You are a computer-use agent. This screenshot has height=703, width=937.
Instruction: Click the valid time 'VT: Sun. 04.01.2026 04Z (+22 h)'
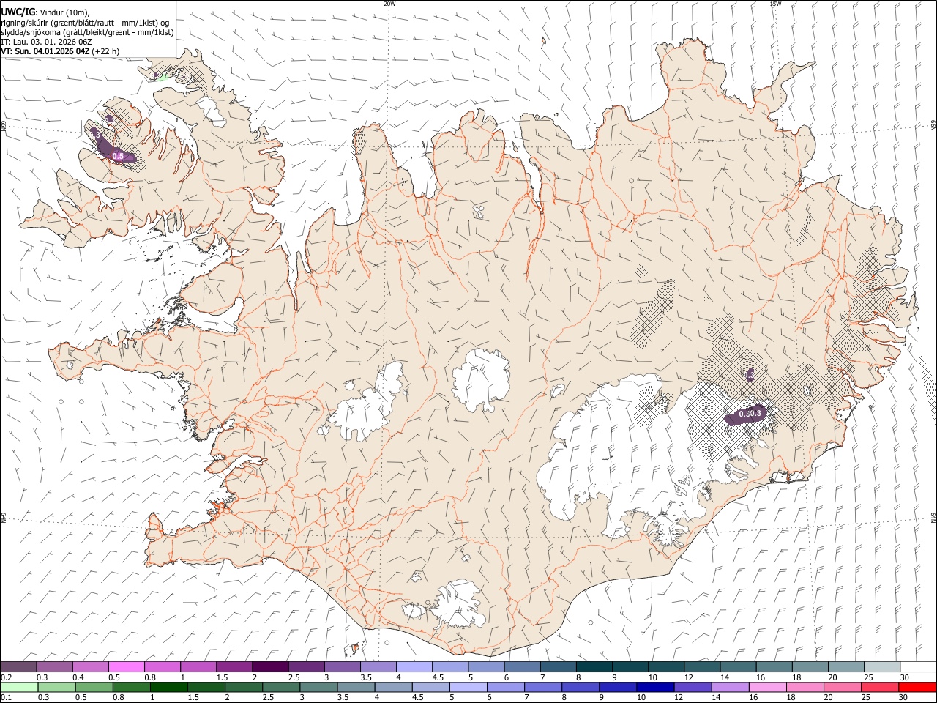(x=60, y=51)
